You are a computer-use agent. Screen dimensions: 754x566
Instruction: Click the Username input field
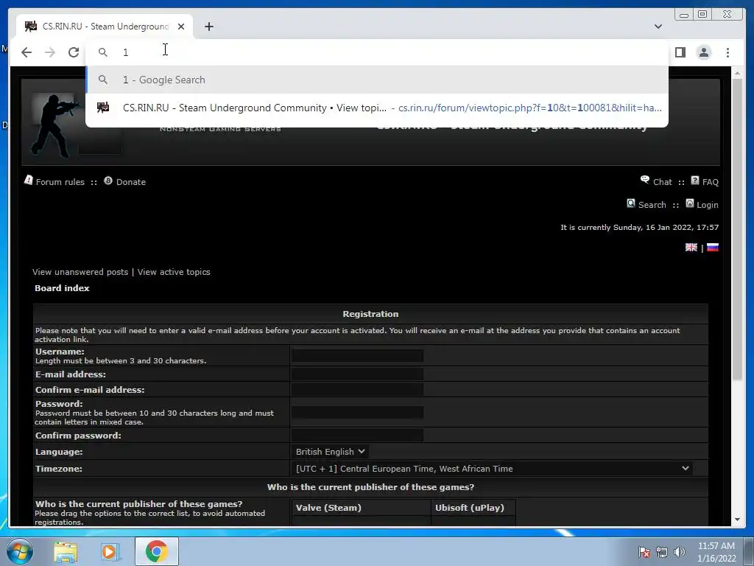pyautogui.click(x=357, y=356)
